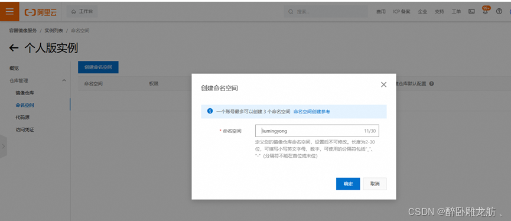Open the 工作台 workbench button

tap(82, 11)
